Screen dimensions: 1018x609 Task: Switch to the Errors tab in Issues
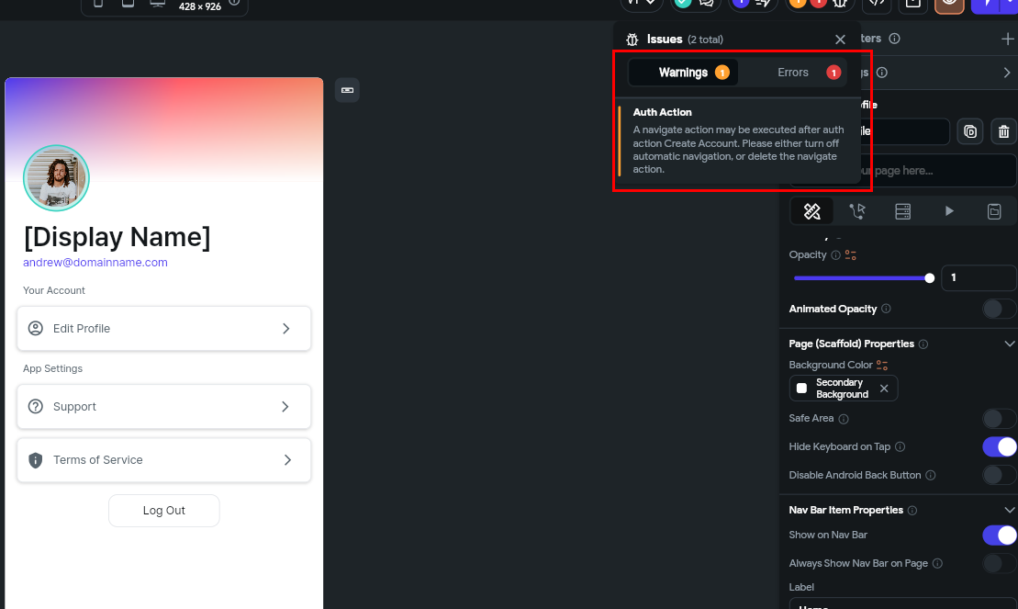pyautogui.click(x=793, y=73)
